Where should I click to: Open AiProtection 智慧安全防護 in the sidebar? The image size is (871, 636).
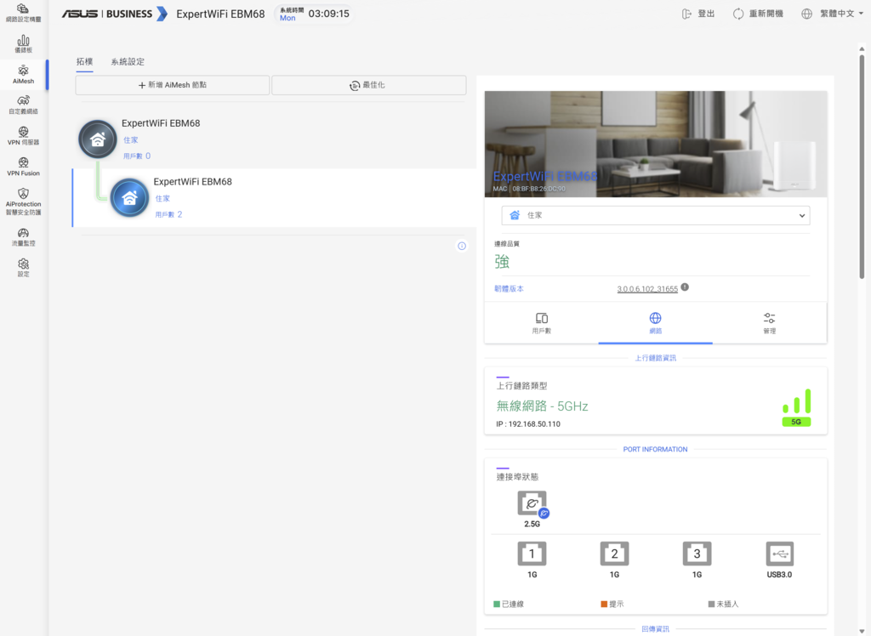click(x=23, y=201)
